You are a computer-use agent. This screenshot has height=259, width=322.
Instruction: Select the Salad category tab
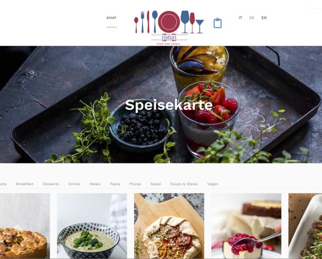[155, 184]
